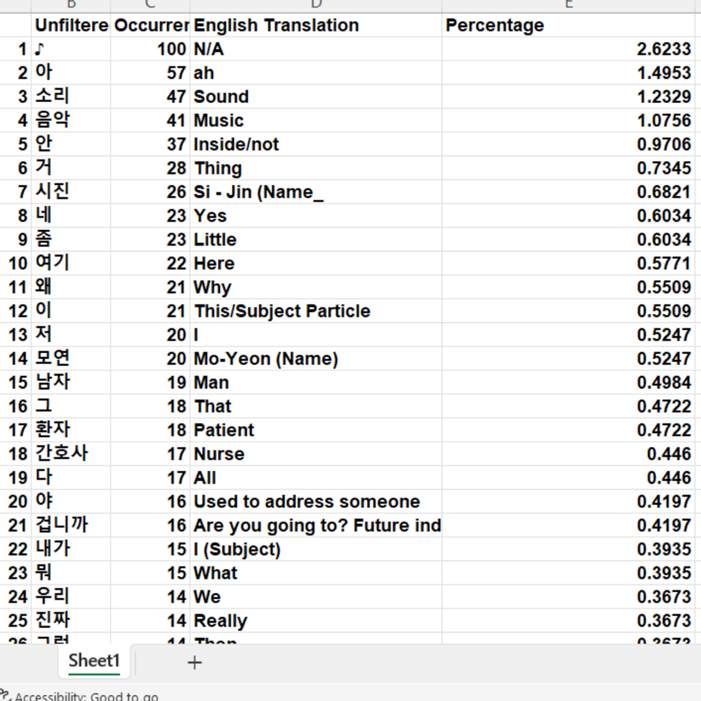The height and width of the screenshot is (701, 701).
Task: Select the 'Here' translation cell
Action: 316,263
